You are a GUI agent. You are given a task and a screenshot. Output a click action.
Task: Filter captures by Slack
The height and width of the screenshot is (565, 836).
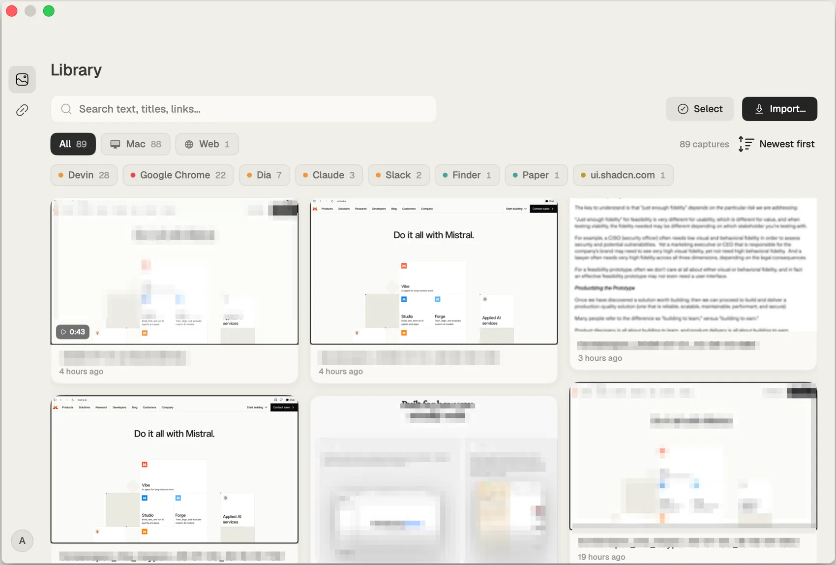pos(398,175)
